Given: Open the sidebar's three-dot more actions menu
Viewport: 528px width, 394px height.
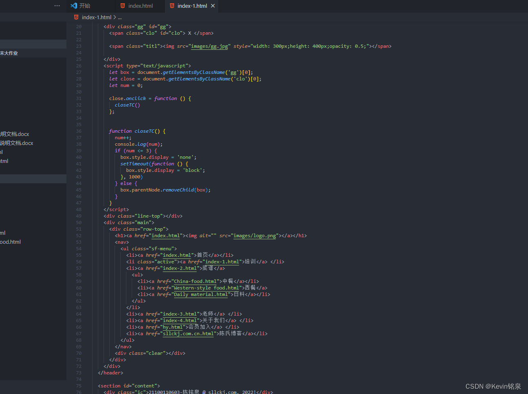Looking at the screenshot, I should point(57,6).
